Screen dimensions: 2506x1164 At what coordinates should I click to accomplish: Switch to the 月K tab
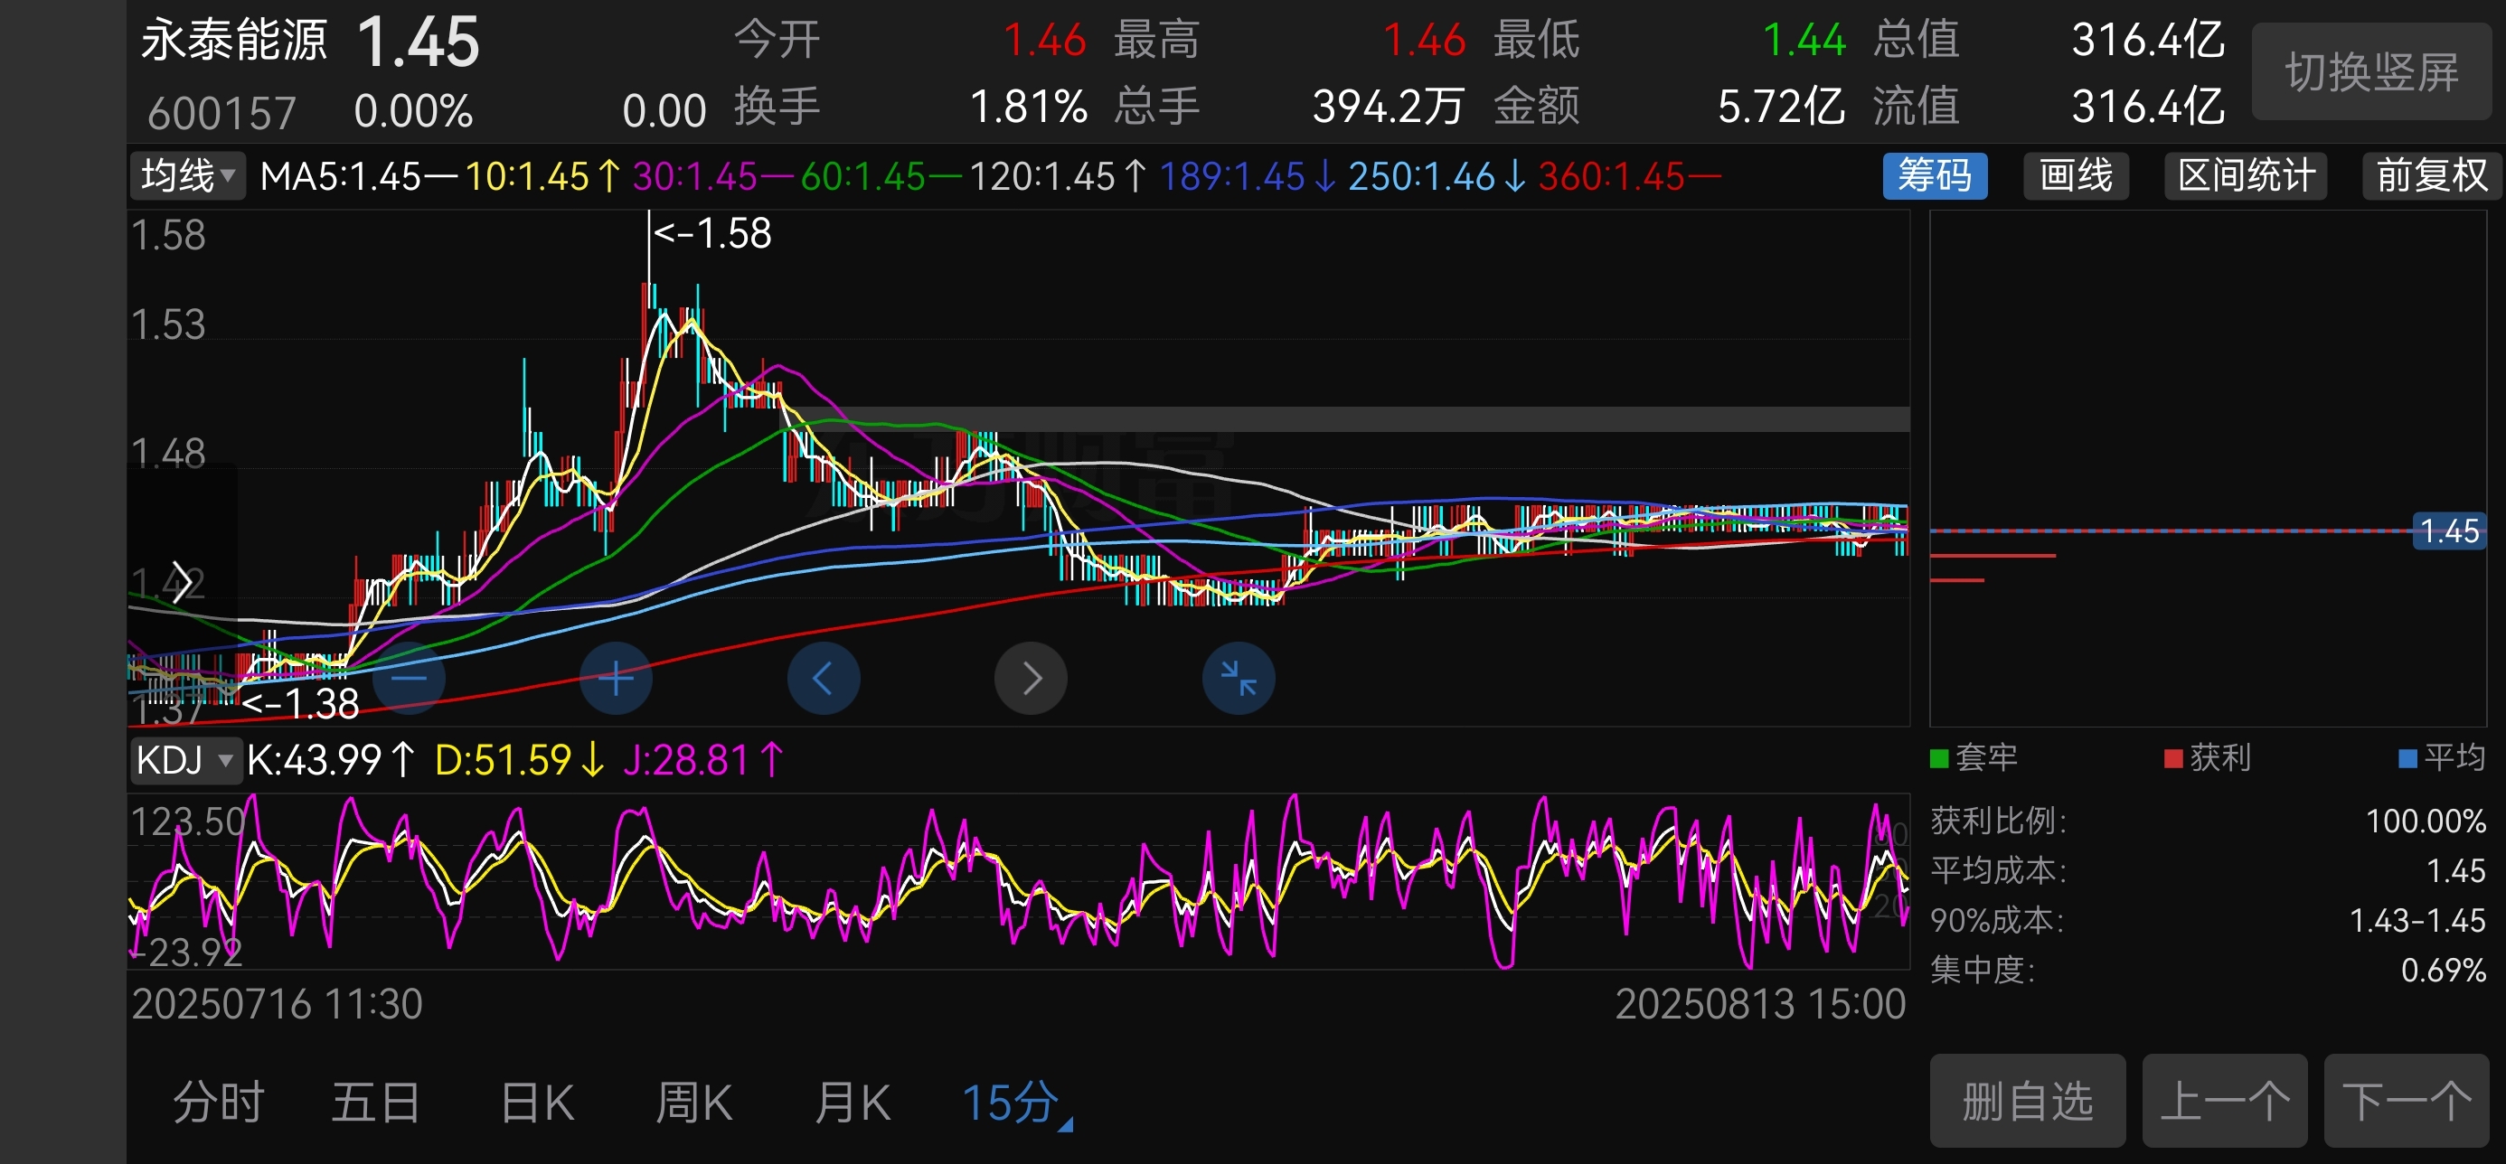[x=853, y=1103]
